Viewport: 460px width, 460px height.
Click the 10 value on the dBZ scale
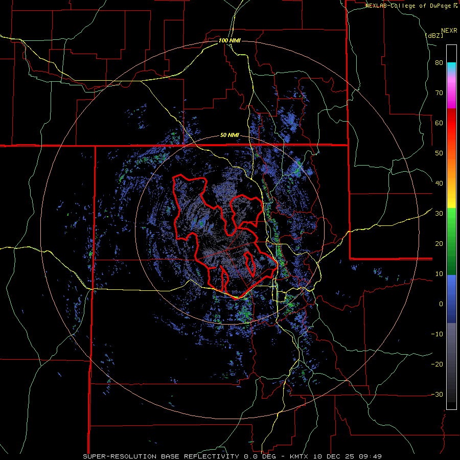point(439,274)
